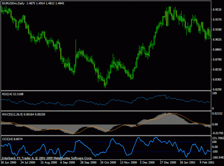Image resolution: width=224 pixels, height=166 pixels.
Task: Click the 13 Nov 2000 date label
Action: point(128,162)
